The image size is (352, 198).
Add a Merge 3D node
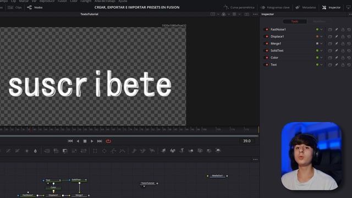pyautogui.click(x=191, y=151)
